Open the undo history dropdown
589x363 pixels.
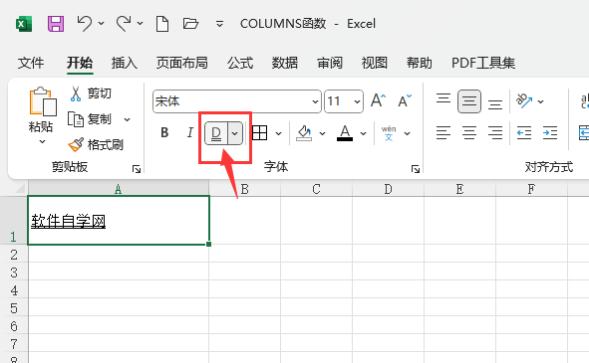102,24
